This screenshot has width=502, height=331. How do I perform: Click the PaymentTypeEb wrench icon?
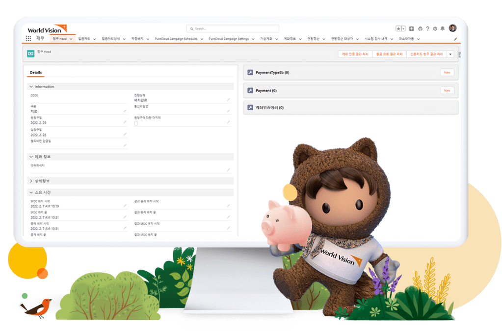click(250, 72)
